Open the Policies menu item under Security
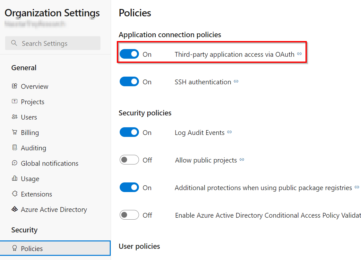361x260 pixels. click(x=55, y=248)
